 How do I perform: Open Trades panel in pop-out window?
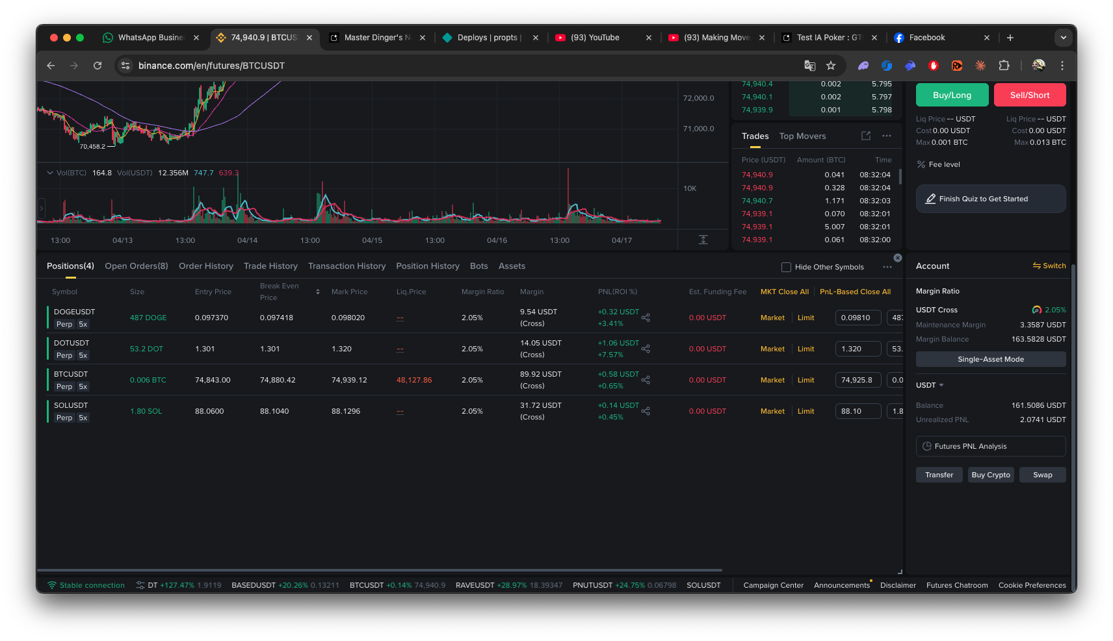[866, 136]
